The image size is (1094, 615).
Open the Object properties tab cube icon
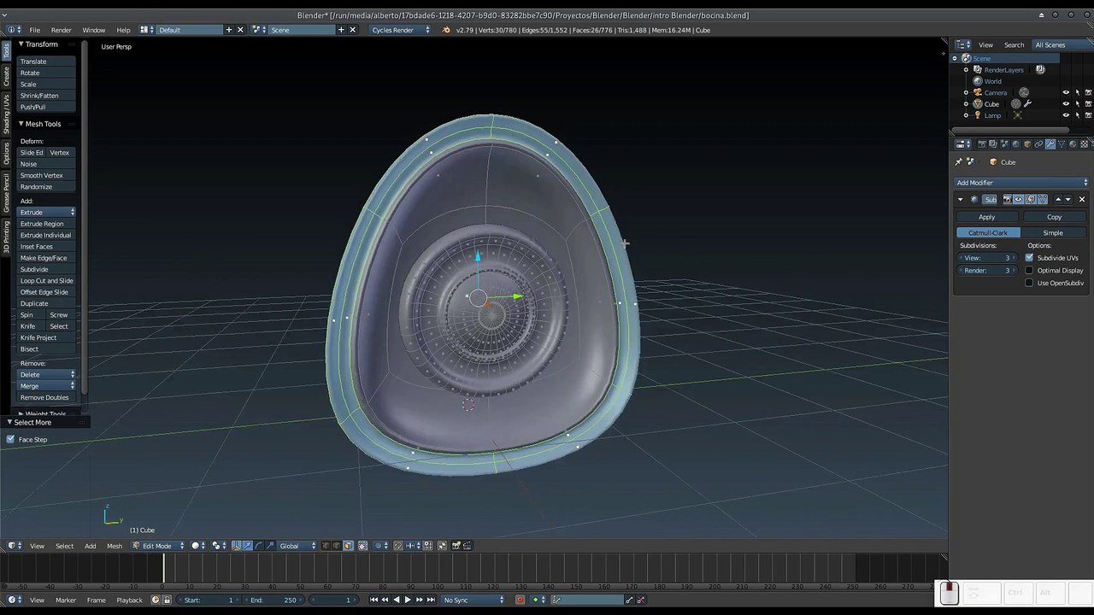click(1027, 143)
